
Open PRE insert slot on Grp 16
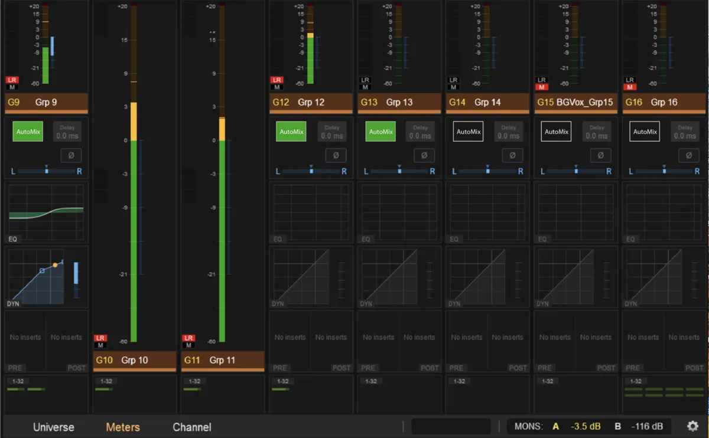tap(643, 342)
